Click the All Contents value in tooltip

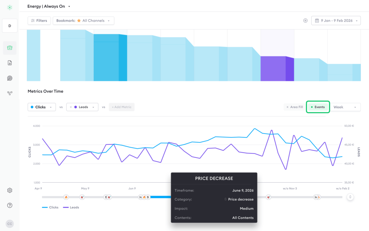[x=243, y=218]
